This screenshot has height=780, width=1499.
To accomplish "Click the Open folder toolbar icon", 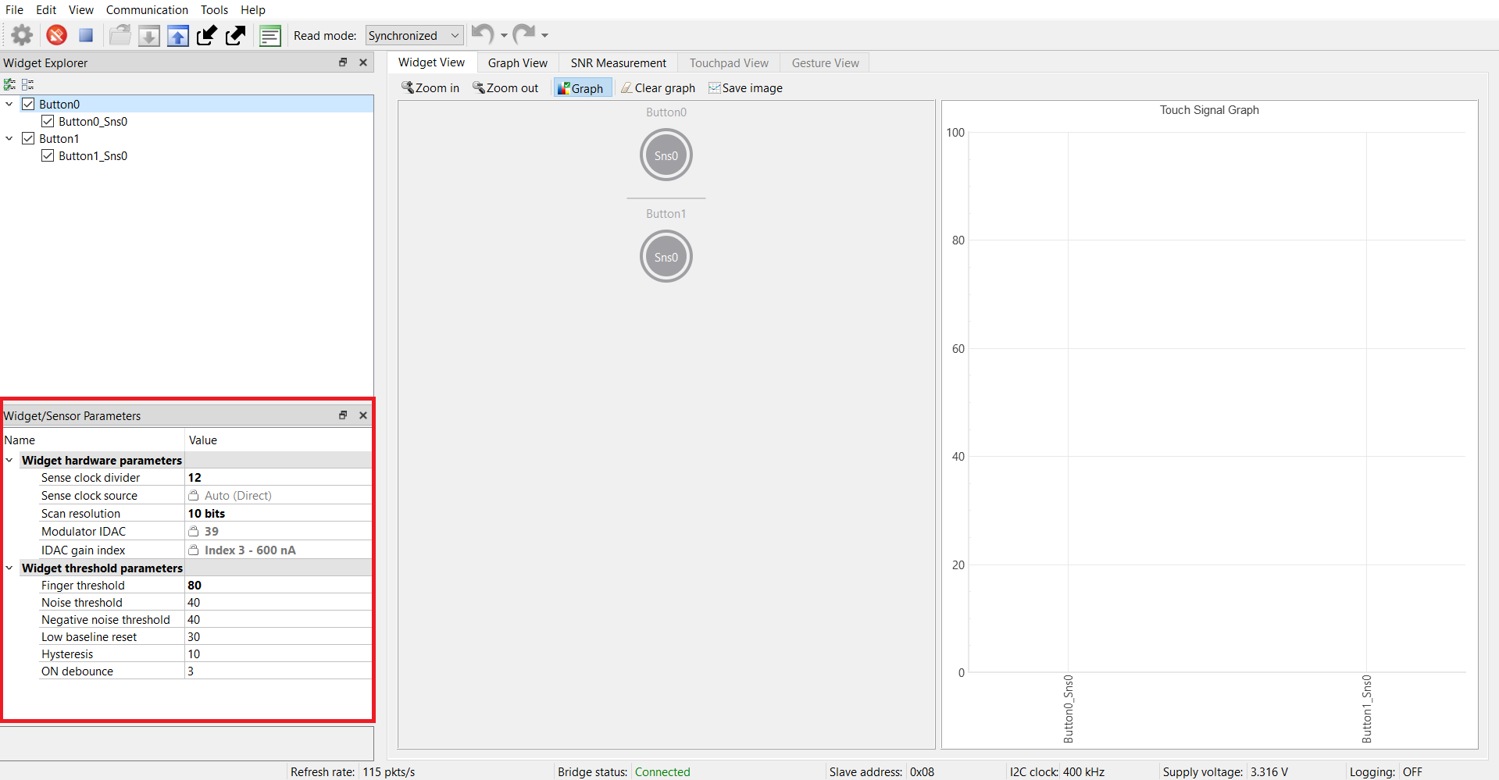I will point(120,35).
